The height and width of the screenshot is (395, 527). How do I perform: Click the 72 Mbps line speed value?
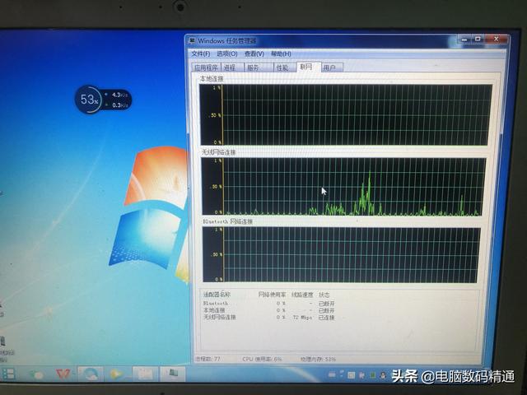(x=302, y=317)
